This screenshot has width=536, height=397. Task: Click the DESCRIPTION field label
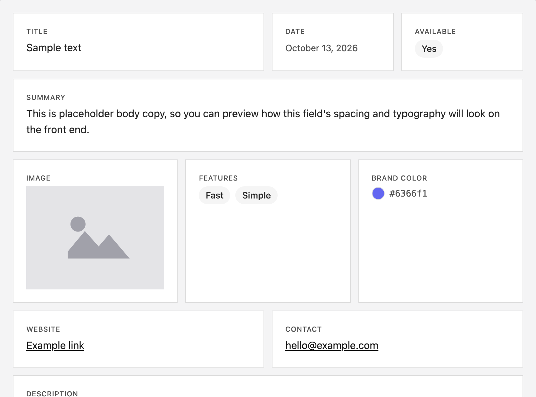tap(52, 394)
